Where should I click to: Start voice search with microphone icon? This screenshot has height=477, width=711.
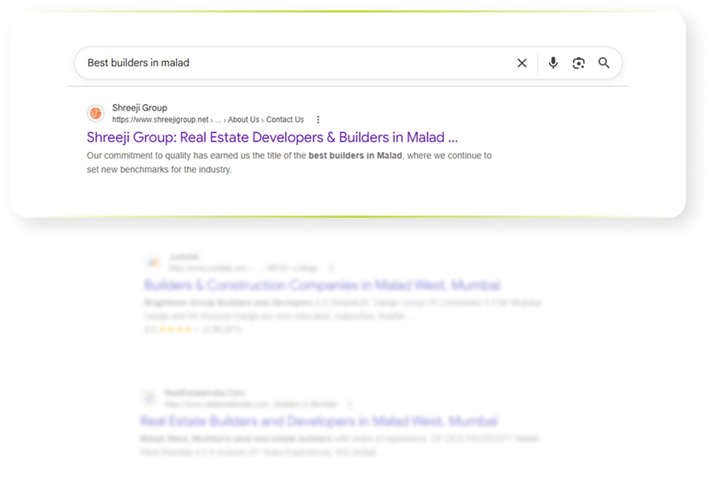pos(553,63)
